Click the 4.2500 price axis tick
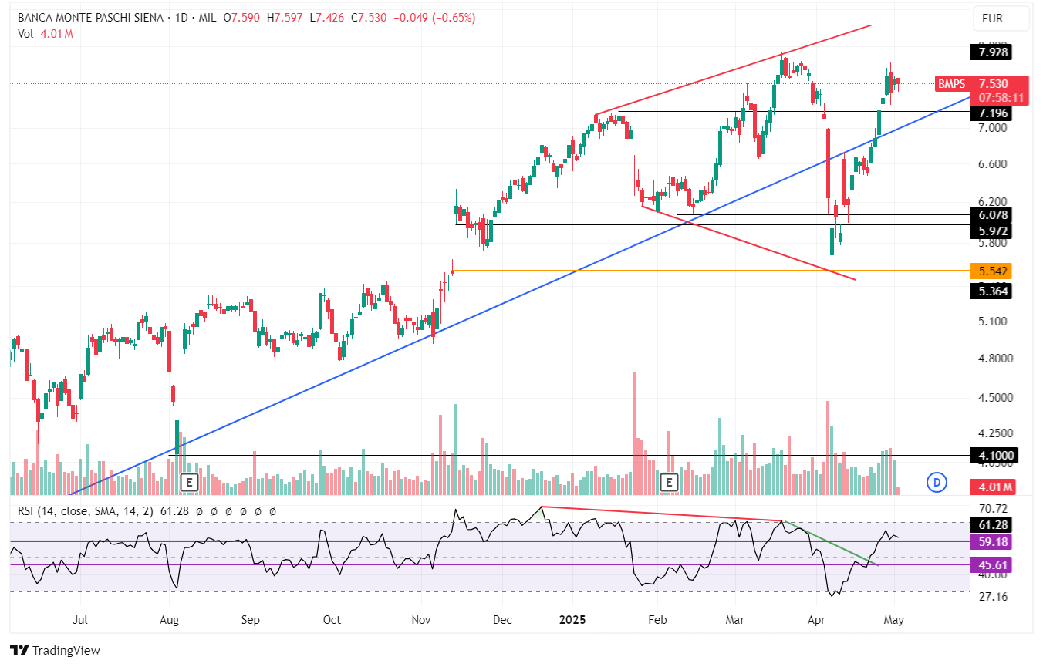This screenshot has width=1043, height=667. 995,433
